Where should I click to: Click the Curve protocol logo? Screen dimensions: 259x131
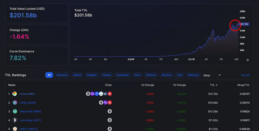[x=15, y=94]
